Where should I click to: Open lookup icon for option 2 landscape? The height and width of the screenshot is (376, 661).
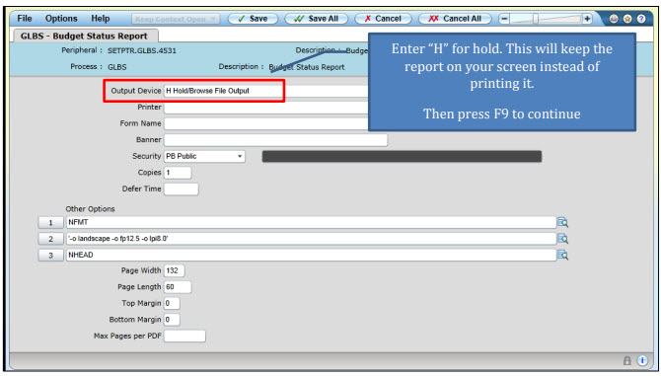pyautogui.click(x=562, y=239)
